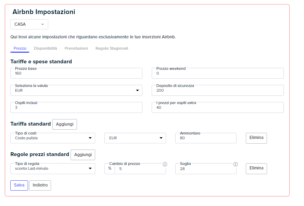Click the Deposito di sicurezza field
The height and width of the screenshot is (206, 304).
217,90
